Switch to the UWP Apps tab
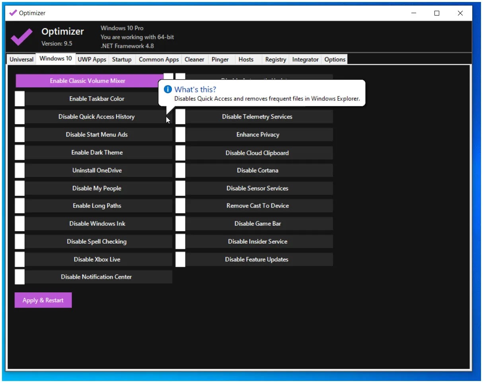Screen dimensions: 483x383 point(92,59)
